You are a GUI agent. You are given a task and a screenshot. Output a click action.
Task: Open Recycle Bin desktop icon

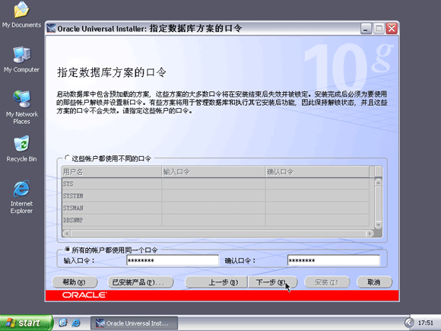21,149
